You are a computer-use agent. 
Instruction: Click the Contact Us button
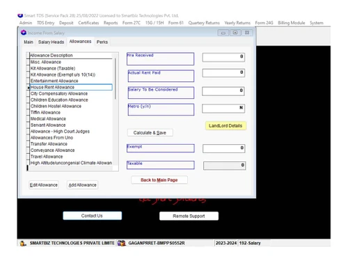point(92,216)
